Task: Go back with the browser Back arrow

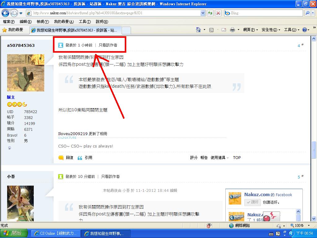Action: pyautogui.click(x=5, y=13)
